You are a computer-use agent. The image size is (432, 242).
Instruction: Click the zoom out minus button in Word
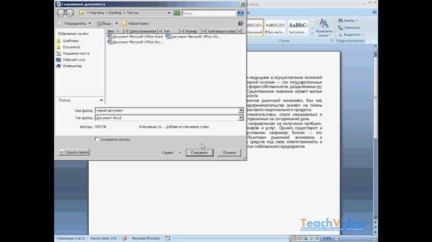[337, 238]
